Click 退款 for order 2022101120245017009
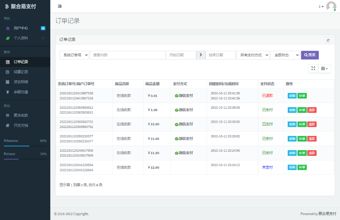Screen dimensions: 340x220 (x=312, y=153)
